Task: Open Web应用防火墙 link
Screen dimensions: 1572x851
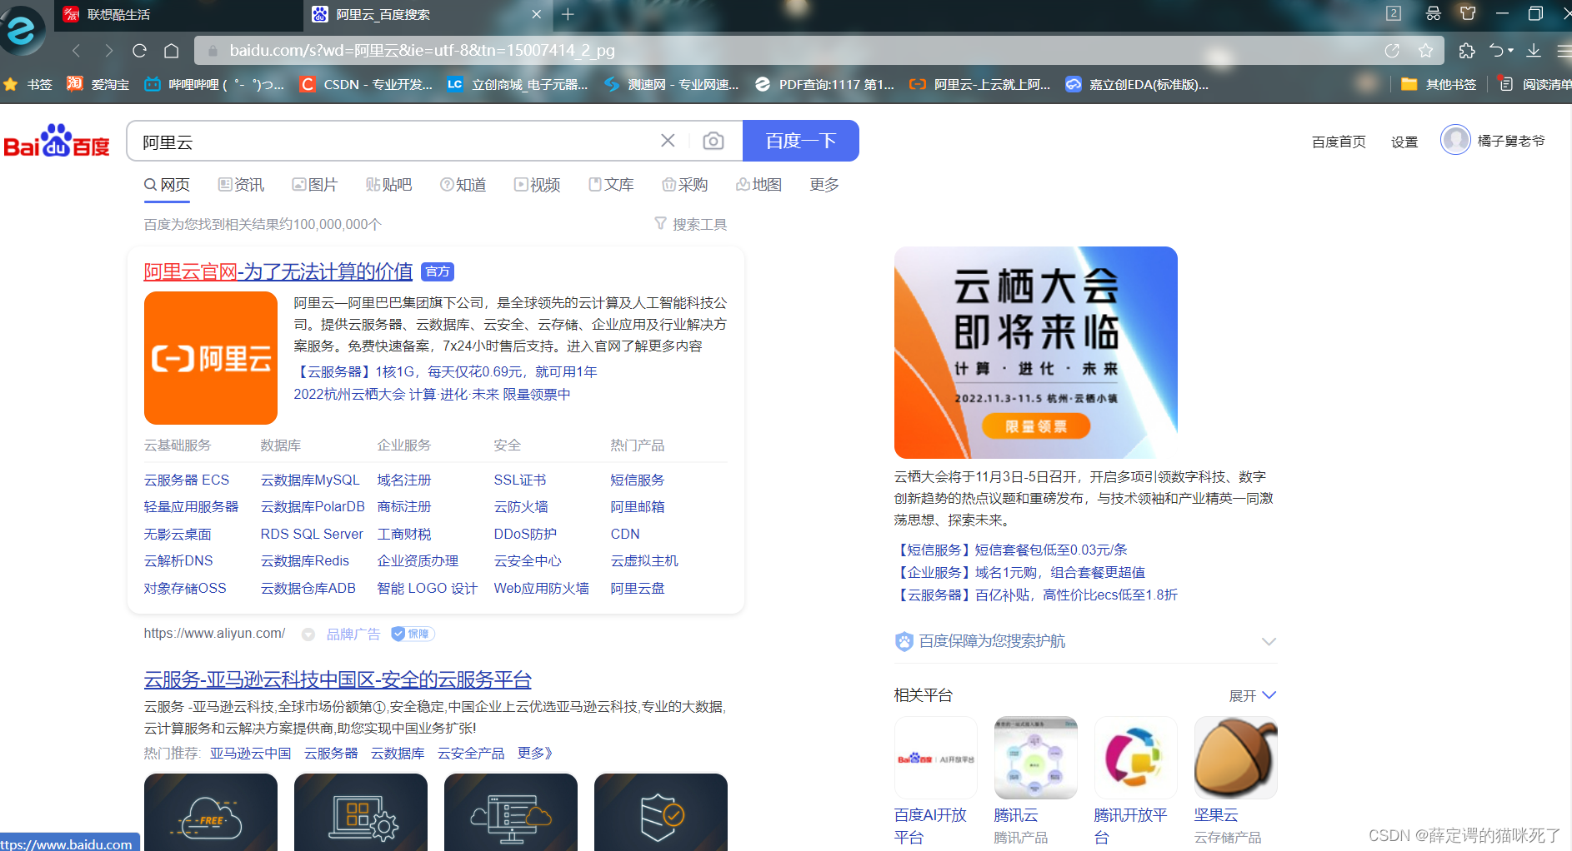Action: point(542,588)
